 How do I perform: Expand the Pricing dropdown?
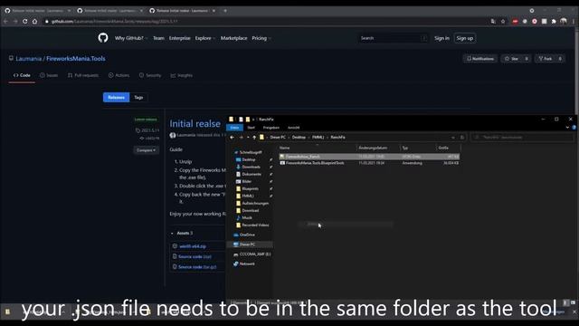(x=261, y=38)
